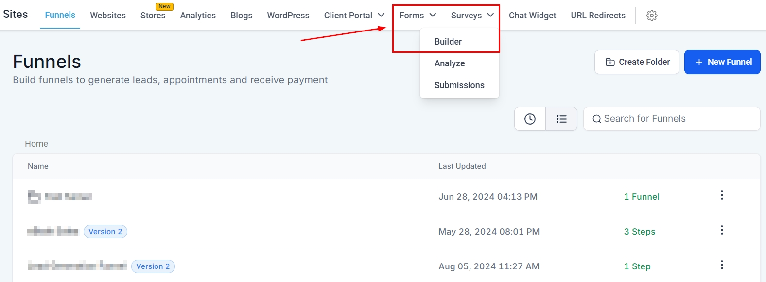The image size is (766, 282).
Task: Switch to list view icon
Action: click(x=561, y=119)
